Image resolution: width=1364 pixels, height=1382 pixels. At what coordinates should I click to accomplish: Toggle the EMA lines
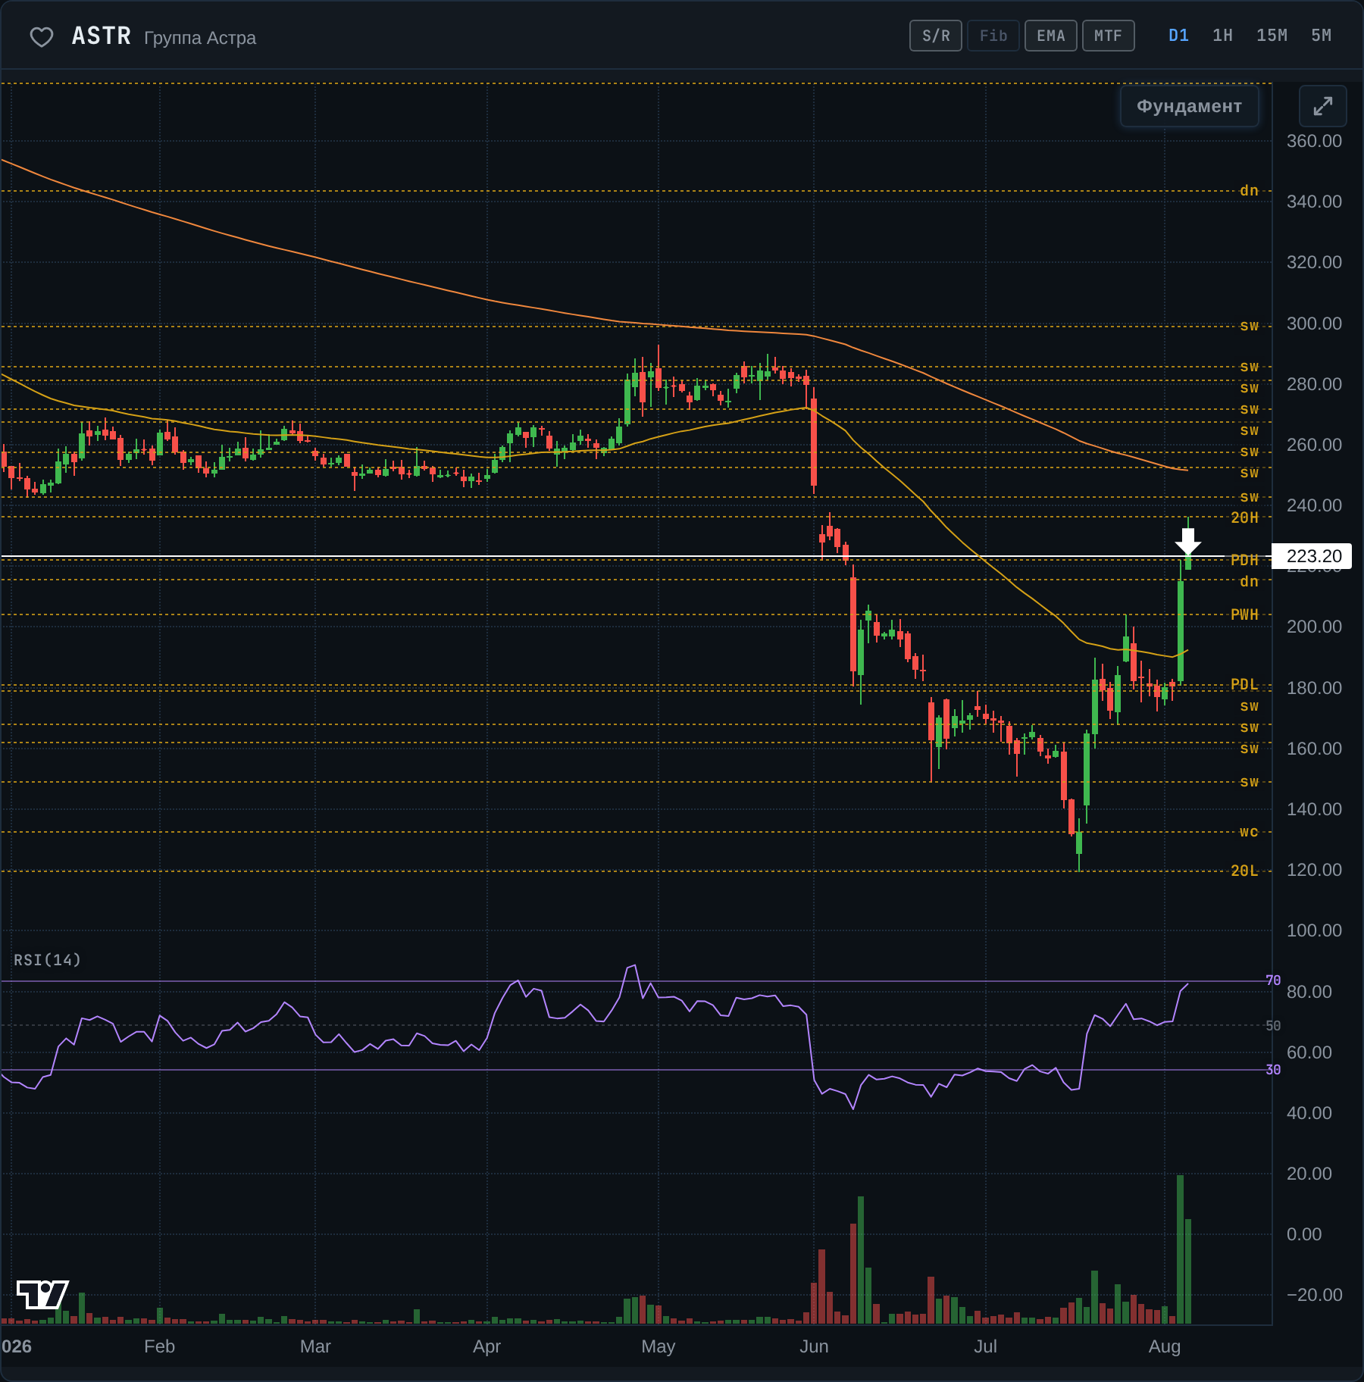(1051, 36)
